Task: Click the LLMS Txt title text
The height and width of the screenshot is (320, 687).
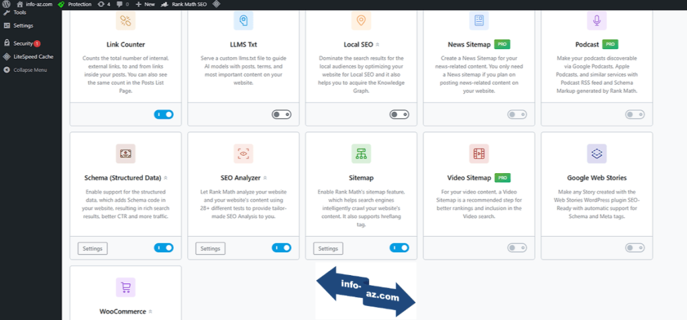Action: coord(243,45)
